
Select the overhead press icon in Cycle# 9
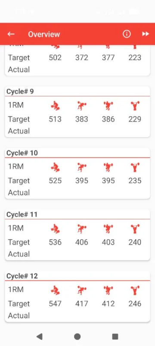pos(135,106)
